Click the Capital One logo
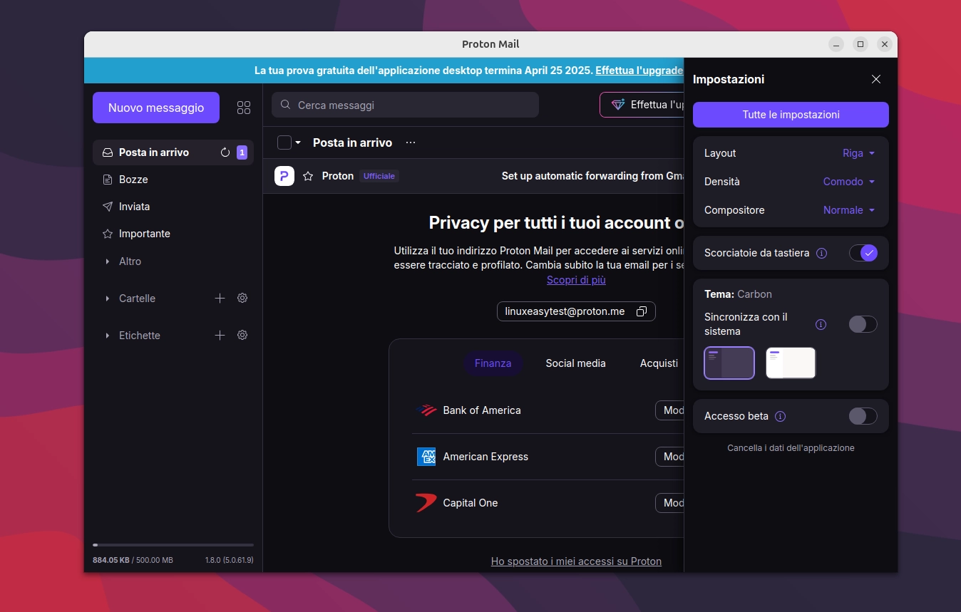The width and height of the screenshot is (961, 612). click(x=426, y=503)
